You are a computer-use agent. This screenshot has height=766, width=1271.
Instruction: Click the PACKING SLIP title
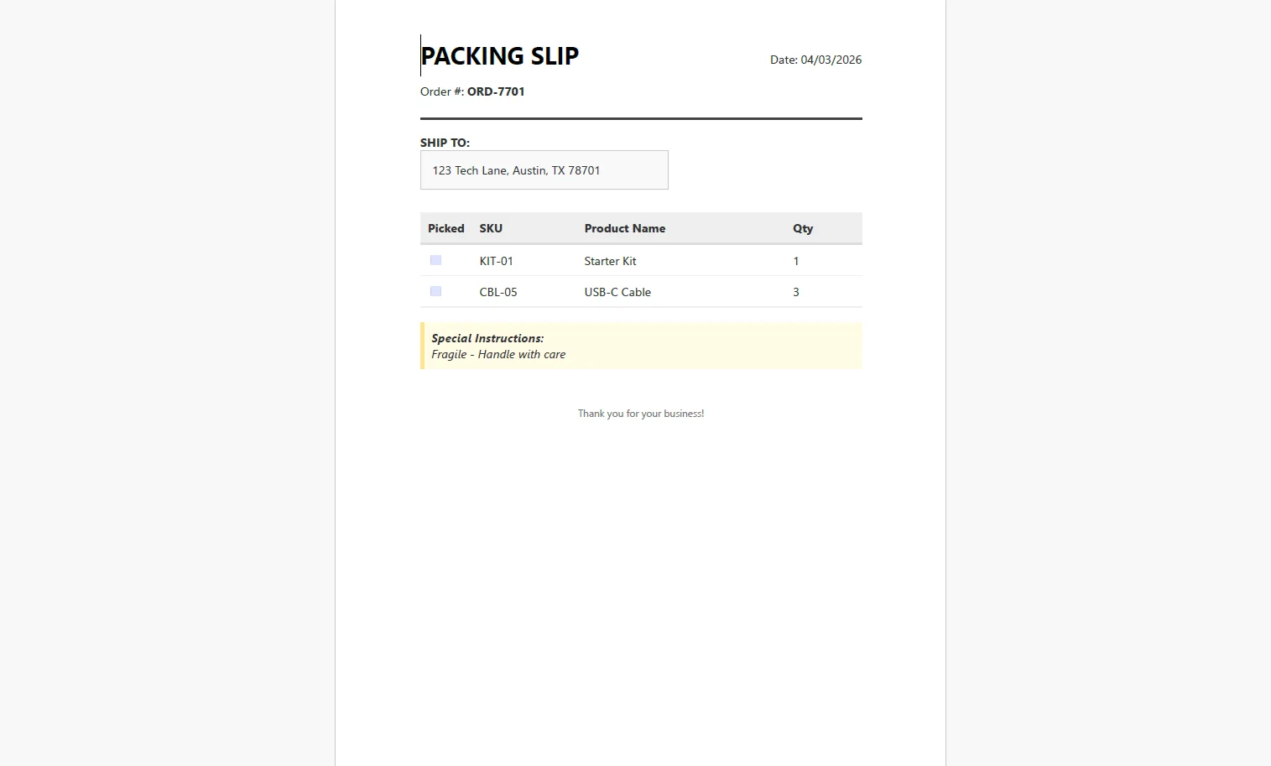pos(500,56)
